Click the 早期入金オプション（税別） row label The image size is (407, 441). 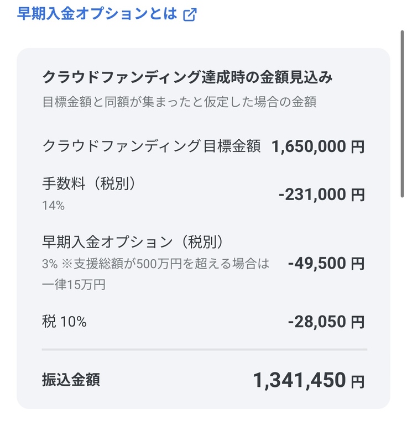pyautogui.click(x=133, y=242)
